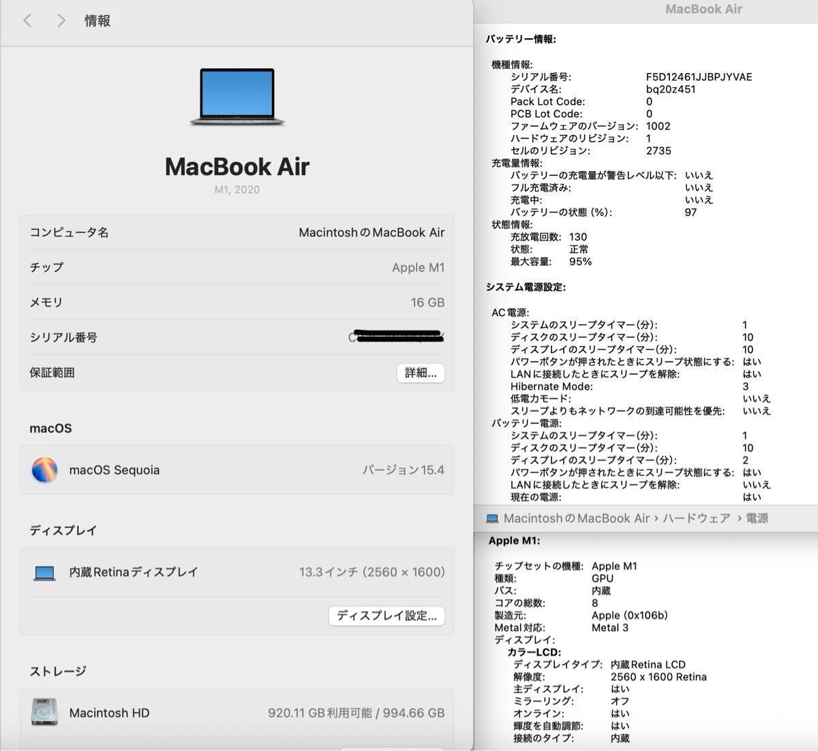Click the macOS Sequoia logo icon
The width and height of the screenshot is (818, 751).
point(45,470)
